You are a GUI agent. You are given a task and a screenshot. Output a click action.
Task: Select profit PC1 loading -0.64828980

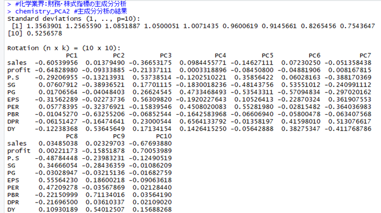(x=56, y=70)
